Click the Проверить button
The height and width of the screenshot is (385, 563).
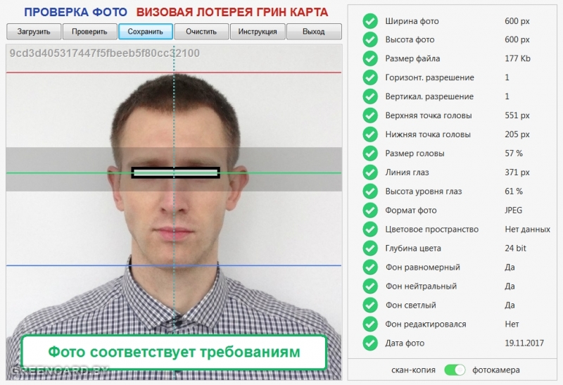coord(90,32)
